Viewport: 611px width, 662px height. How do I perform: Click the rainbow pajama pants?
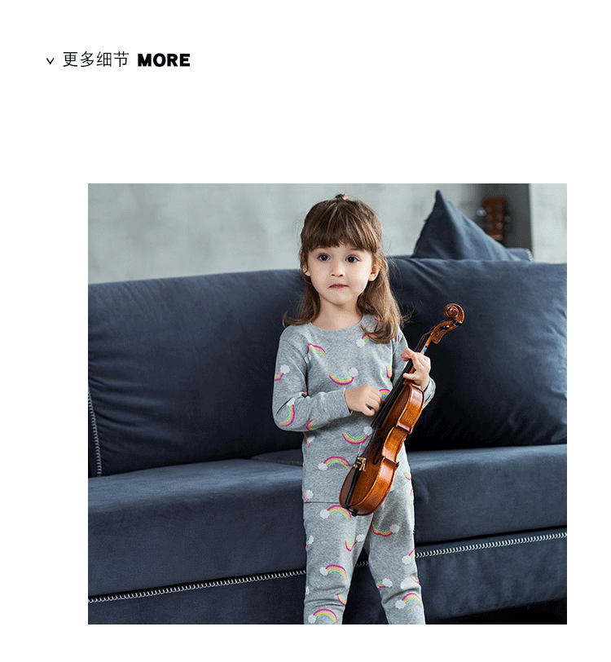point(363,562)
